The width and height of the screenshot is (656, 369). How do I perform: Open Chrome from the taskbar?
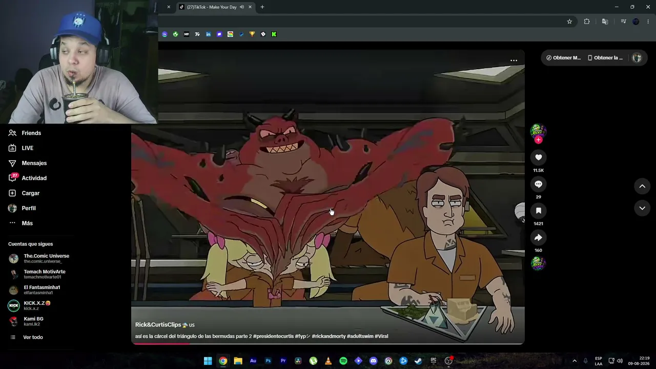[x=223, y=361]
